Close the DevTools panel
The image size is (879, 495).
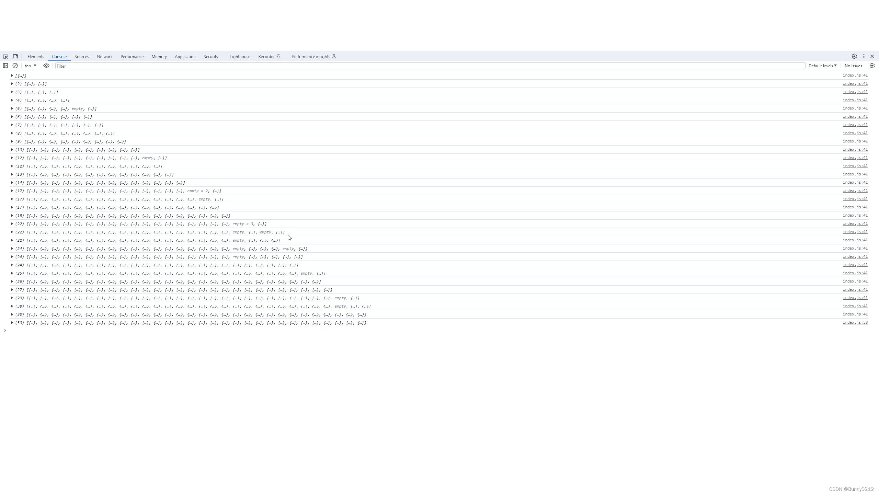872,56
